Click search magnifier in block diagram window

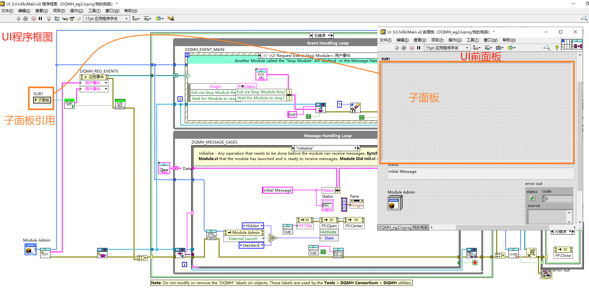click(x=585, y=18)
